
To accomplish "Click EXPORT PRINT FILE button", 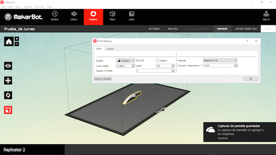I will [x=246, y=29].
